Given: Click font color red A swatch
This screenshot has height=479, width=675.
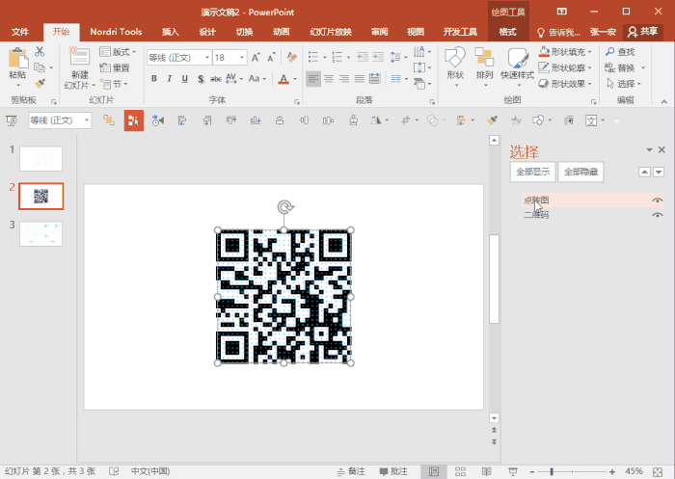Looking at the screenshot, I should point(283,79).
